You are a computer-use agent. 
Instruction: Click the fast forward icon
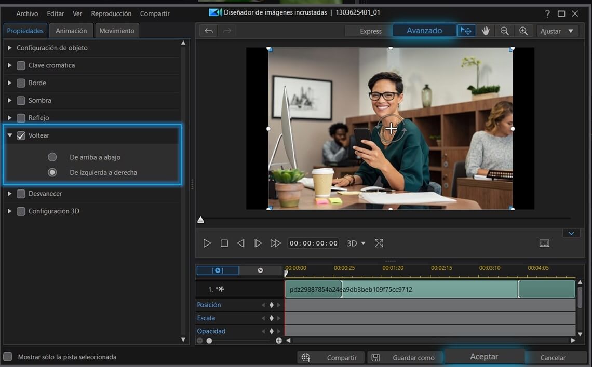[275, 243]
